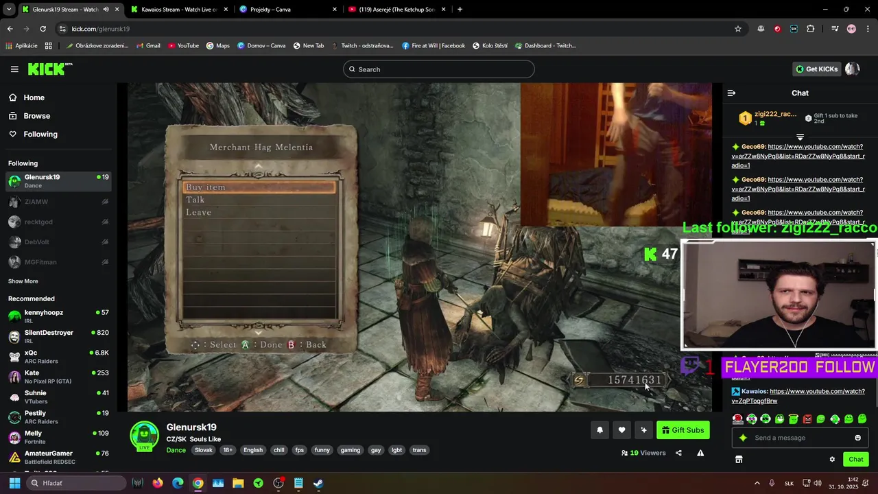Click the green Chat send button
878x494 pixels.
tap(855, 460)
